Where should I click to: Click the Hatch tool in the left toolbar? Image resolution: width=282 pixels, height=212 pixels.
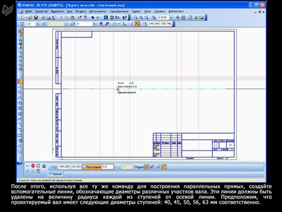pyautogui.click(x=20, y=146)
